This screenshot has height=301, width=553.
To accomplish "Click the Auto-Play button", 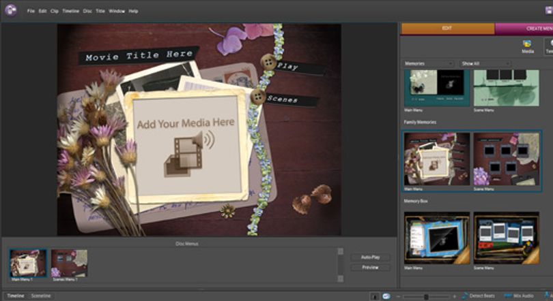I will pos(370,257).
